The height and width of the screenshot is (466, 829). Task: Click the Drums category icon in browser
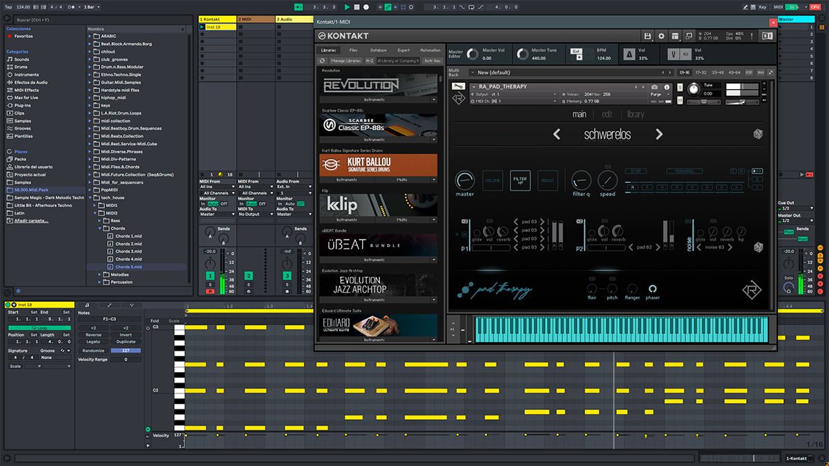pyautogui.click(x=9, y=67)
